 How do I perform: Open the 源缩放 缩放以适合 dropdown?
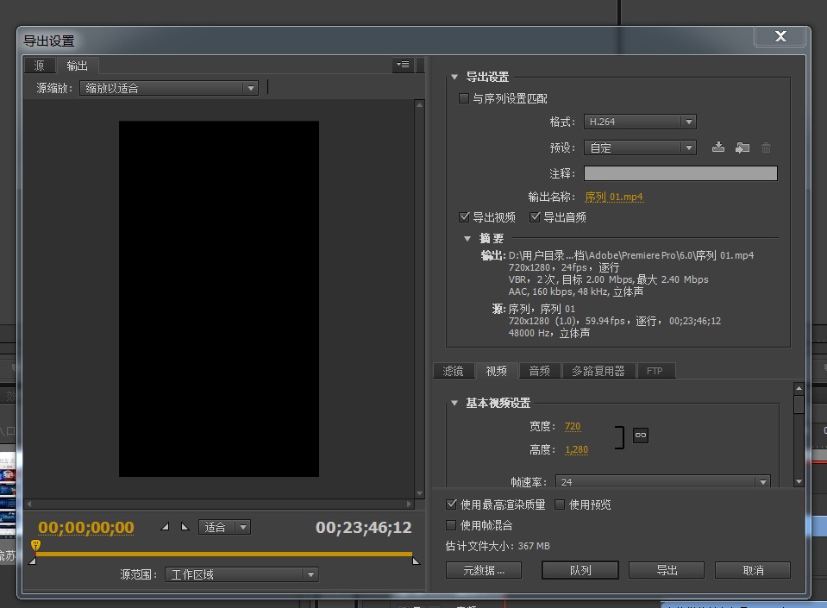click(169, 87)
